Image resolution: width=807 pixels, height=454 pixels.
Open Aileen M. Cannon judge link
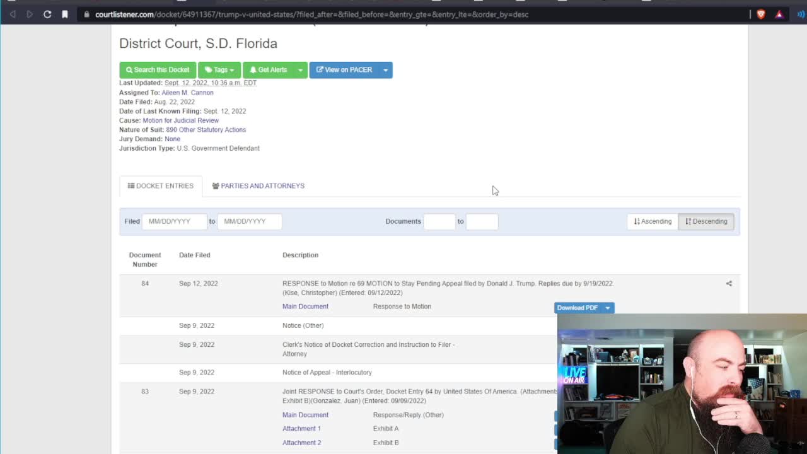coord(187,93)
